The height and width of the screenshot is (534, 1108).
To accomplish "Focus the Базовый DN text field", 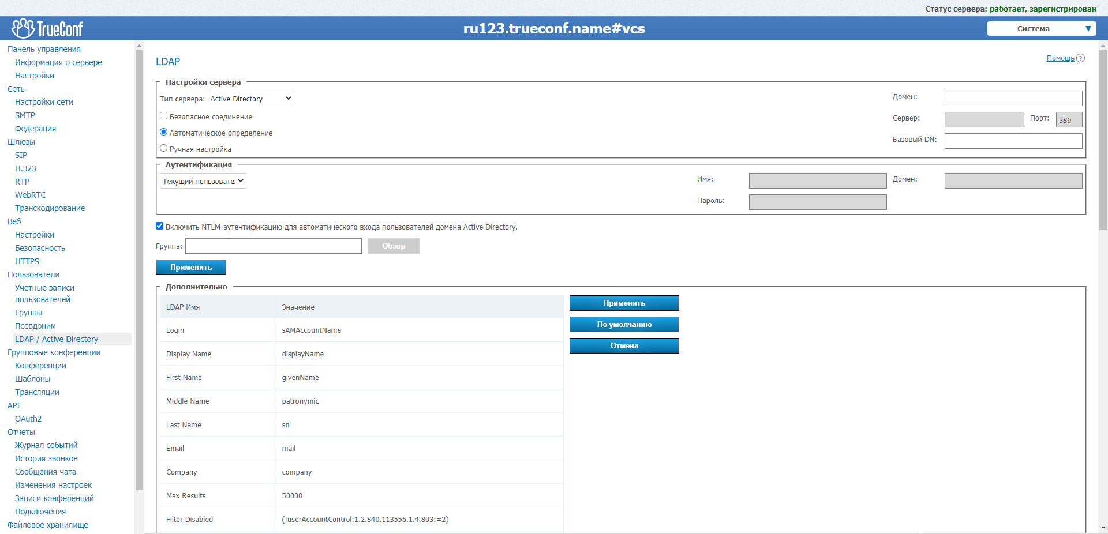I will (x=1013, y=141).
